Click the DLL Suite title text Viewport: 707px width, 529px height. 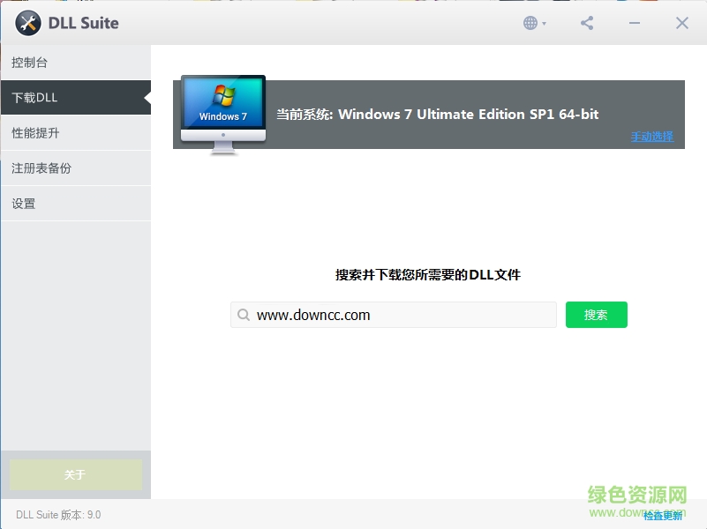[84, 22]
